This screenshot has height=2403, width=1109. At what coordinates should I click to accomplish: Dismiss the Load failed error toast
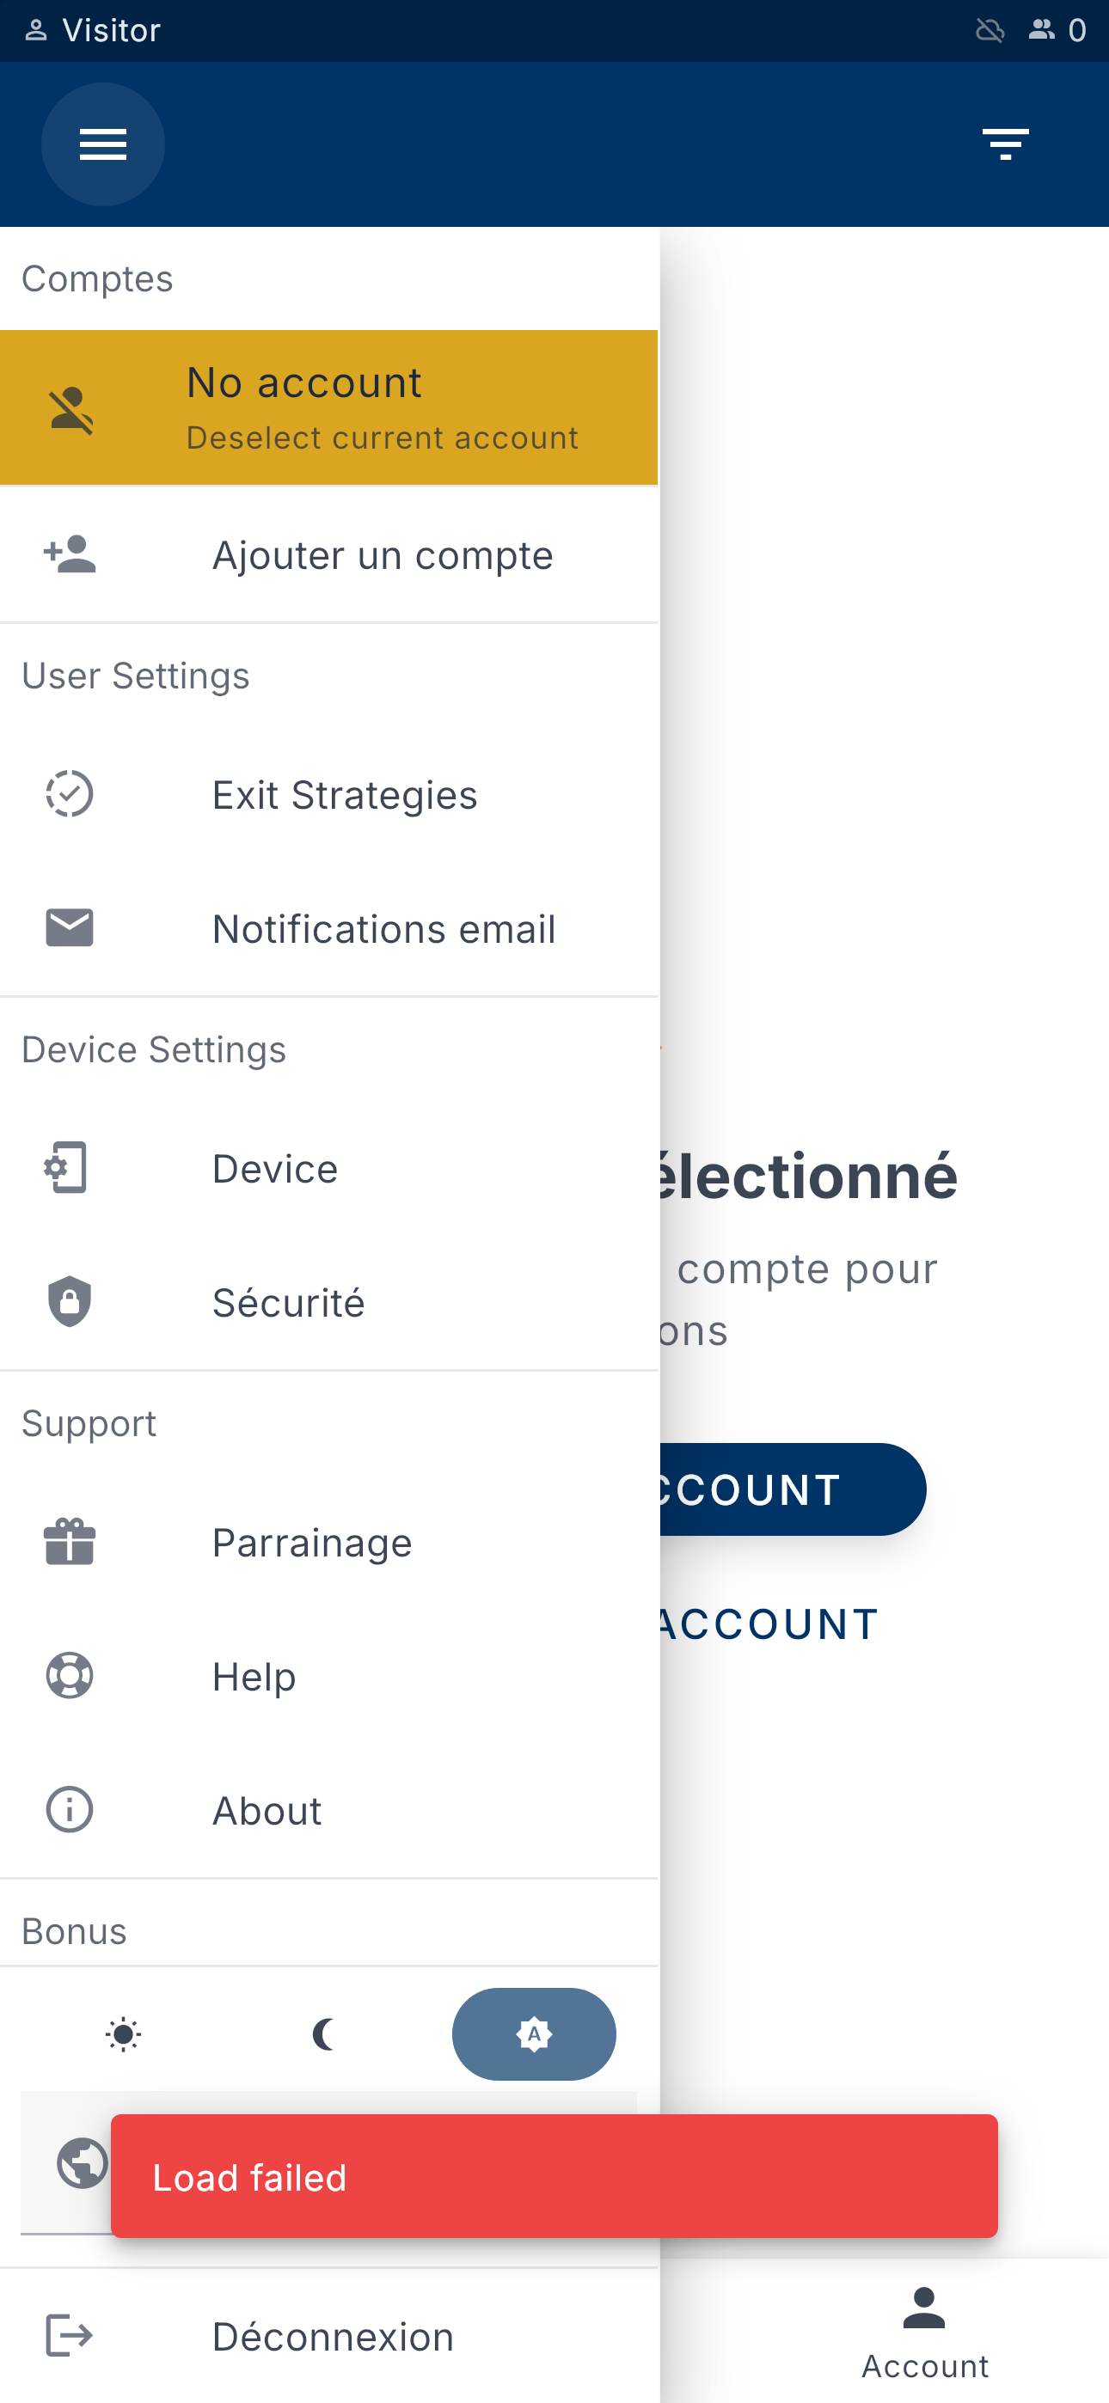pos(554,2176)
